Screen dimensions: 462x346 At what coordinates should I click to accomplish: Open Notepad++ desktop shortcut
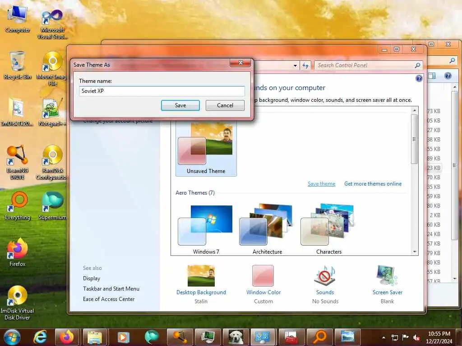coord(52,112)
